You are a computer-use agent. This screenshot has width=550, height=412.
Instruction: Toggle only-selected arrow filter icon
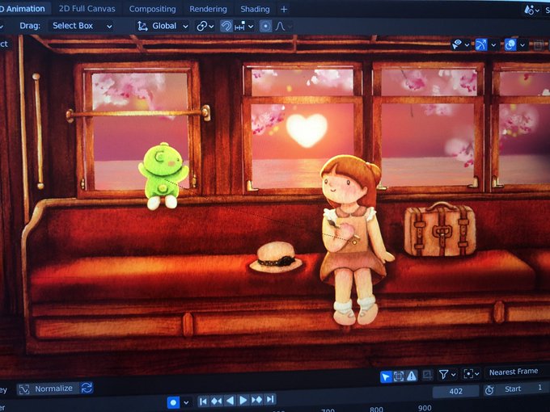coord(386,376)
